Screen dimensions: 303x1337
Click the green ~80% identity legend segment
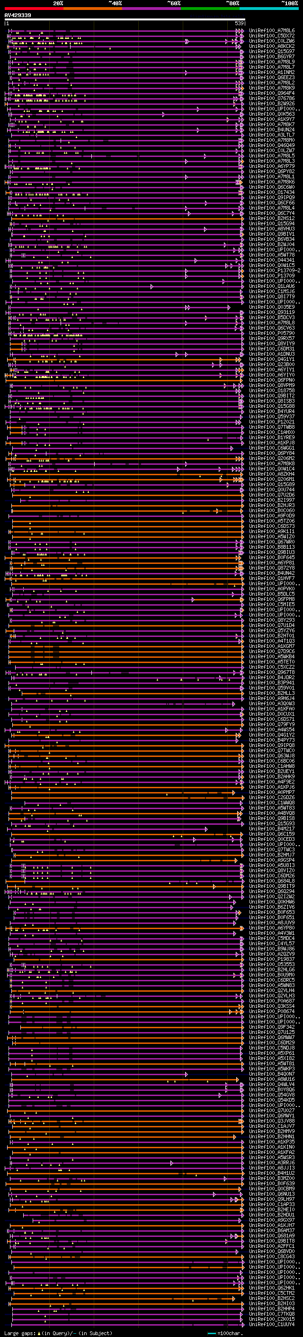(210, 9)
